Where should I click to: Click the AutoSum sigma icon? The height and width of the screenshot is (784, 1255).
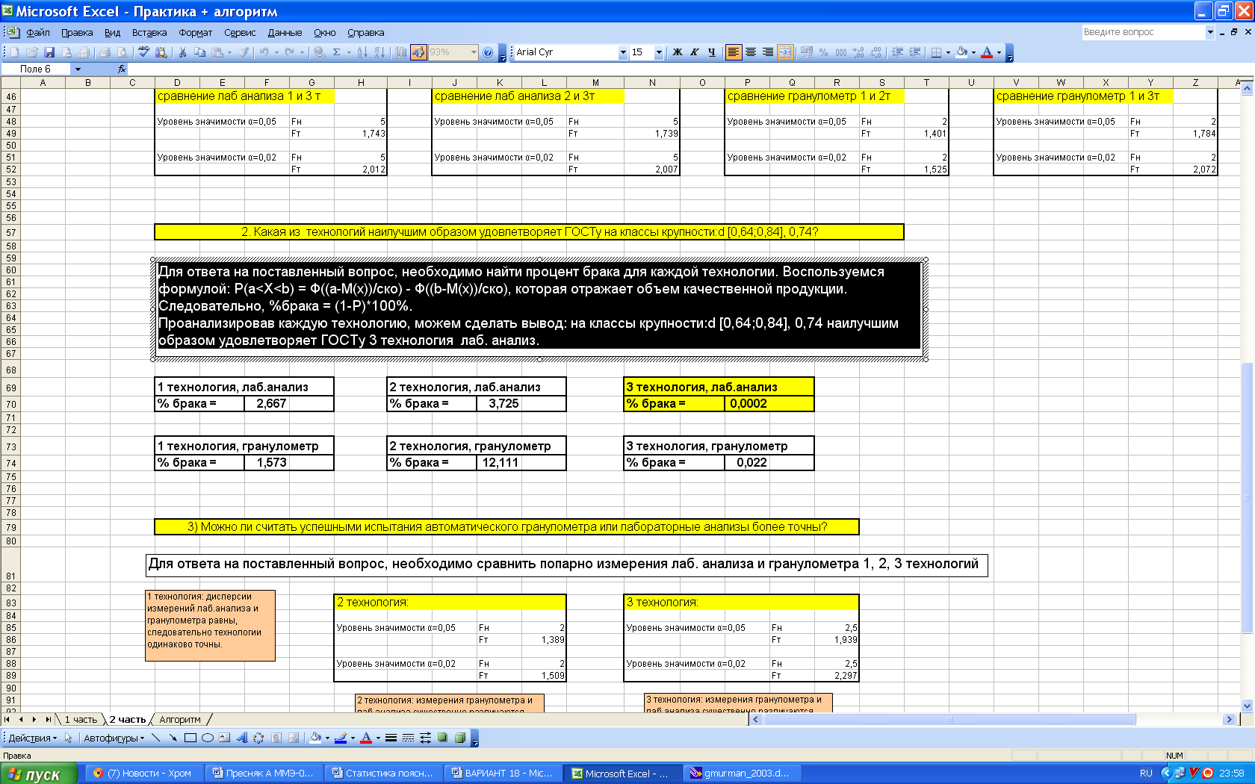pyautogui.click(x=337, y=52)
